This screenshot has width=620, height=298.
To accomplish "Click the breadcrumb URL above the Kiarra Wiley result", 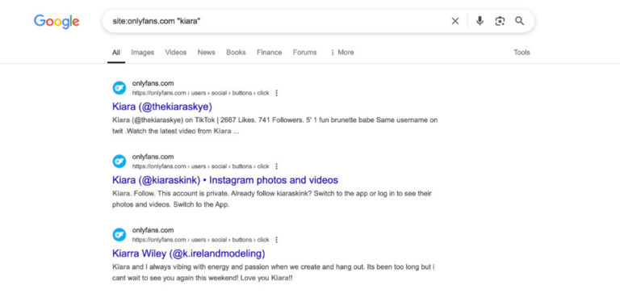I will point(200,240).
